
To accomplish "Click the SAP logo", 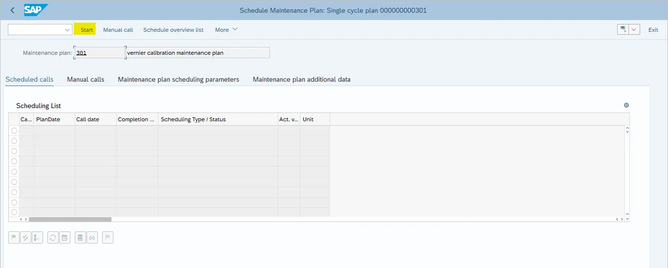I will (36, 10).
